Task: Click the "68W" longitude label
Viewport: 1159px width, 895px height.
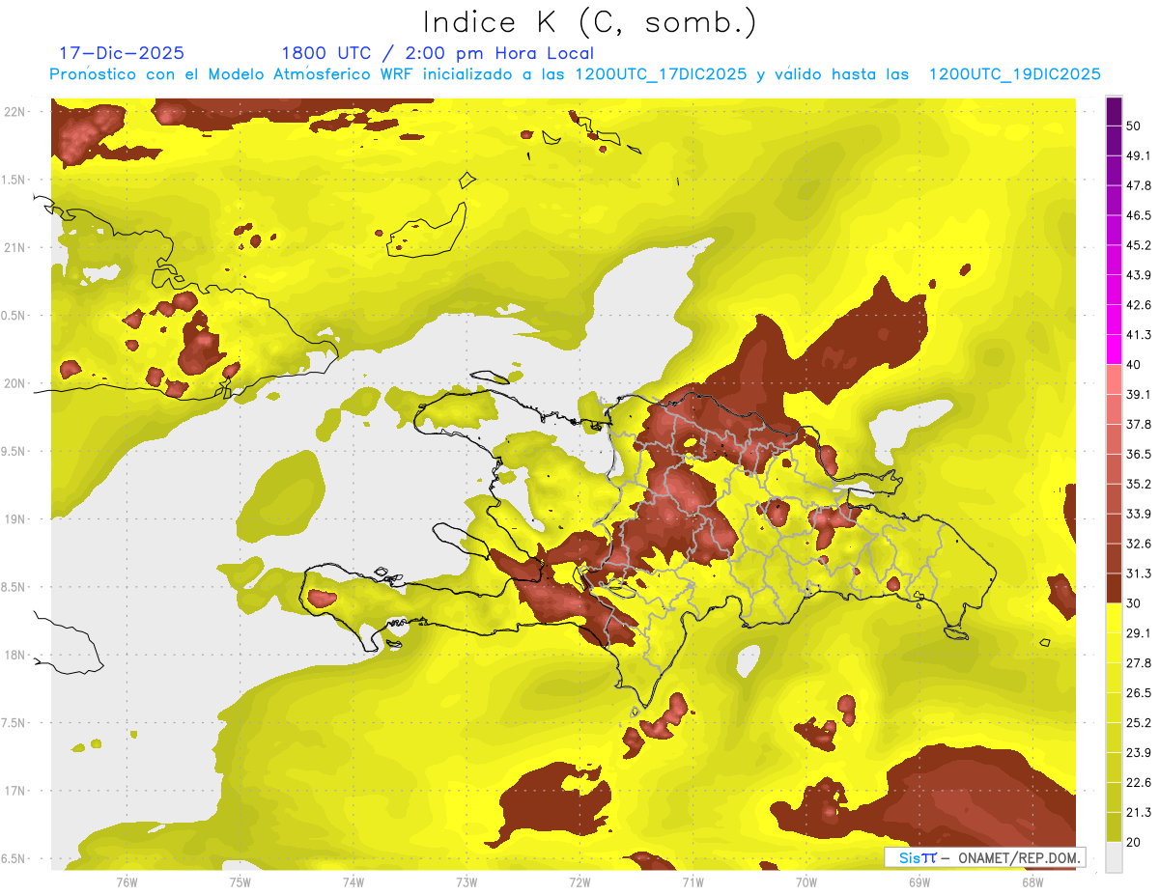Action: (1032, 881)
